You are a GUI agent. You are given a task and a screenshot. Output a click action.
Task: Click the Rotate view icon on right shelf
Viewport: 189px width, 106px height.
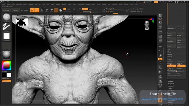160,81
